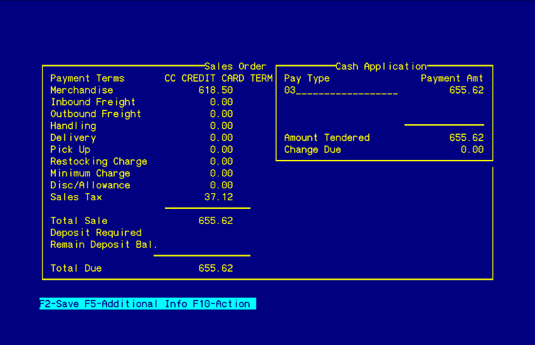Click the Minimum Charge label
The image size is (535, 345).
pos(90,173)
